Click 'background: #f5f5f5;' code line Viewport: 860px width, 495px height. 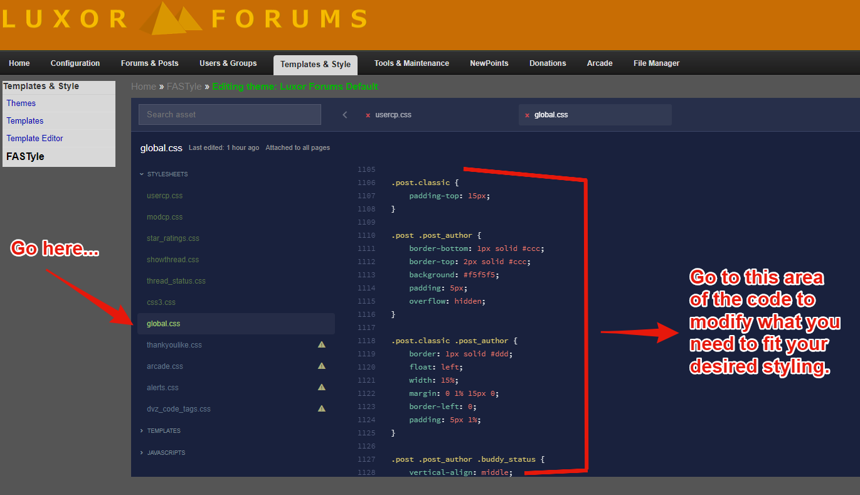(x=454, y=275)
